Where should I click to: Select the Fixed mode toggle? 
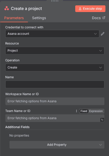pos(84,111)
